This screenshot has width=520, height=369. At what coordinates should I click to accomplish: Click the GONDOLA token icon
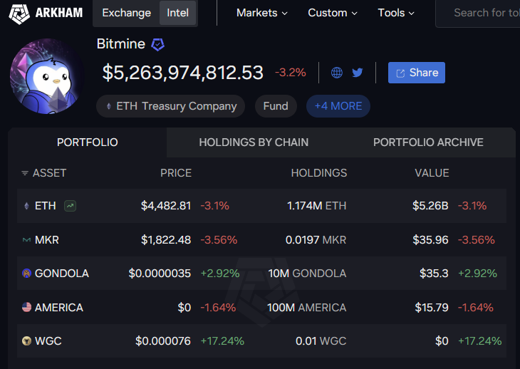pos(26,274)
